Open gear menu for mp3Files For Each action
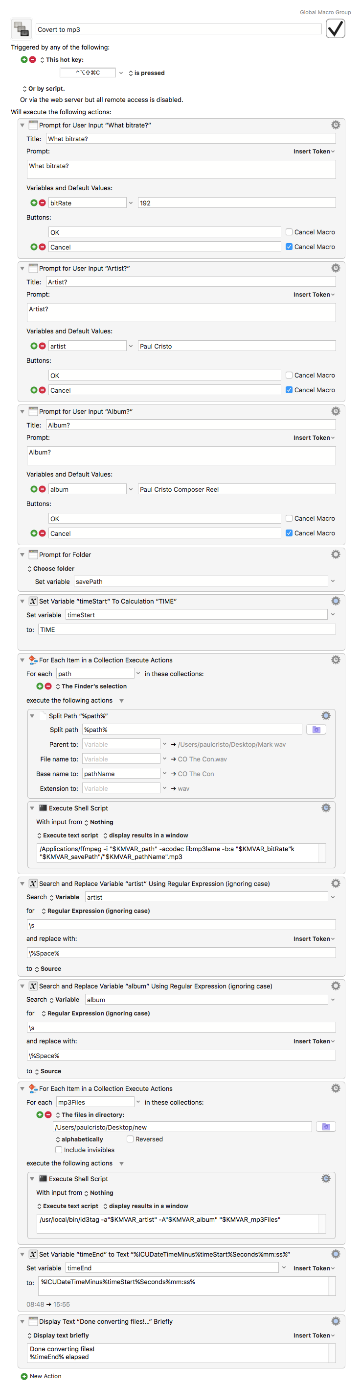The height and width of the screenshot is (1390, 361). (x=336, y=1088)
